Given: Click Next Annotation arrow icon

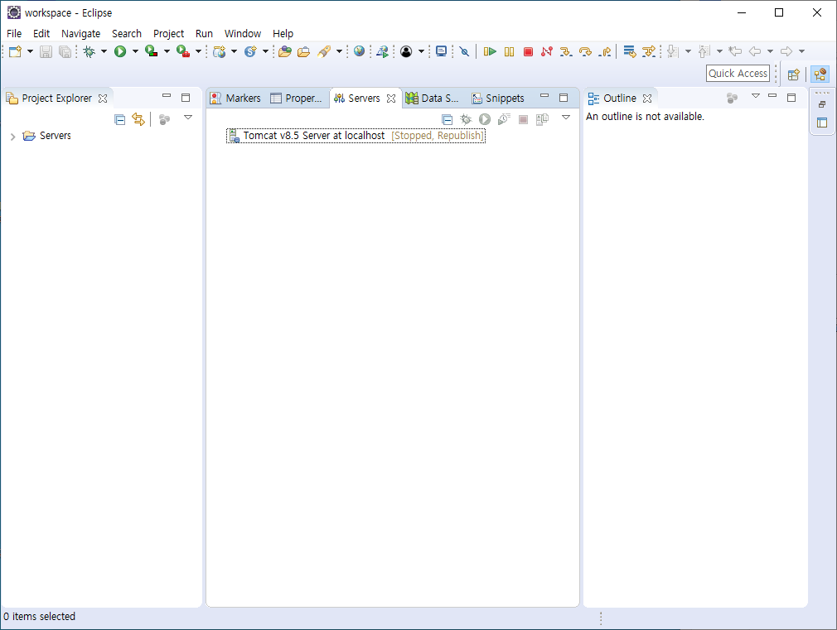Looking at the screenshot, I should (673, 51).
